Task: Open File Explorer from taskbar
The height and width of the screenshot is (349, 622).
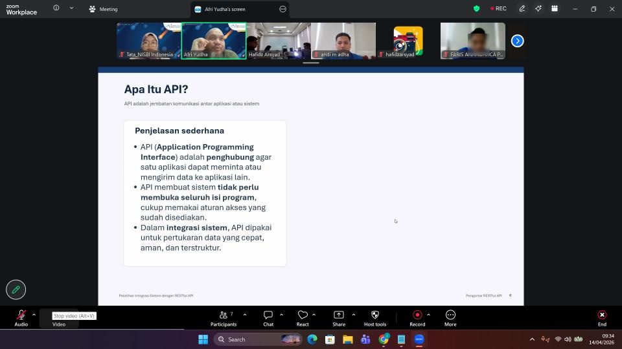Action: (348, 339)
